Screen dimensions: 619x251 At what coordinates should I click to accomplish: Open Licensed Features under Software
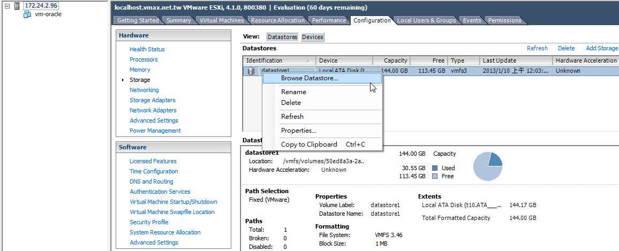click(x=153, y=161)
